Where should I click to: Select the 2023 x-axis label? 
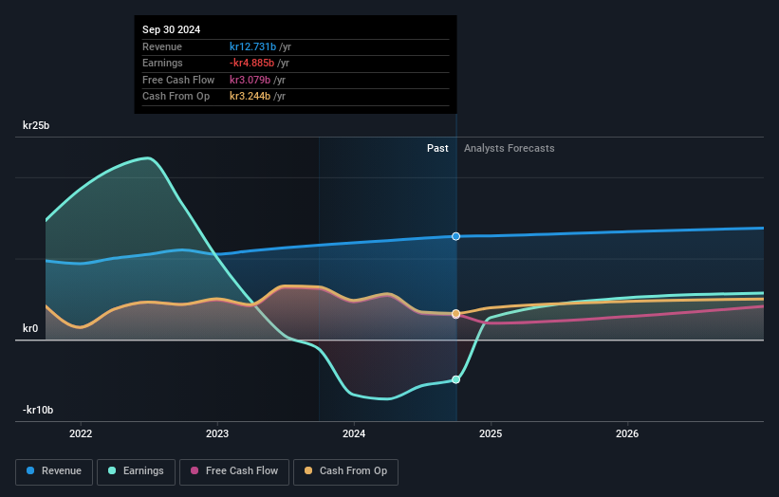(217, 433)
